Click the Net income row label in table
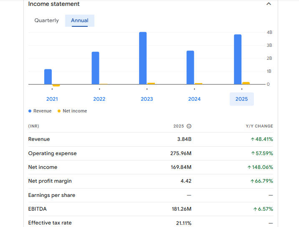The height and width of the screenshot is (227, 299). [x=43, y=167]
